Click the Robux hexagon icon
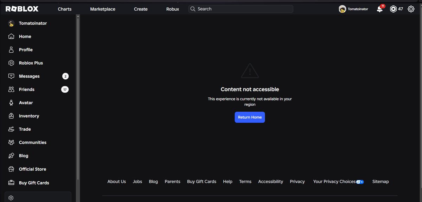The height and width of the screenshot is (202, 422). (x=393, y=9)
